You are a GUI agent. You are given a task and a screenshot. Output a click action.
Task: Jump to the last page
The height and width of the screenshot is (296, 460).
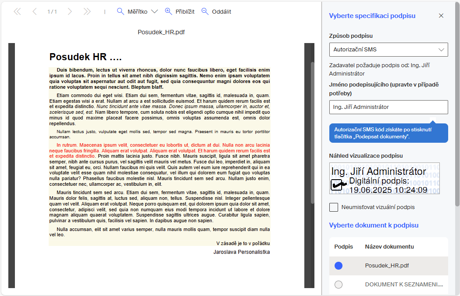(87, 11)
